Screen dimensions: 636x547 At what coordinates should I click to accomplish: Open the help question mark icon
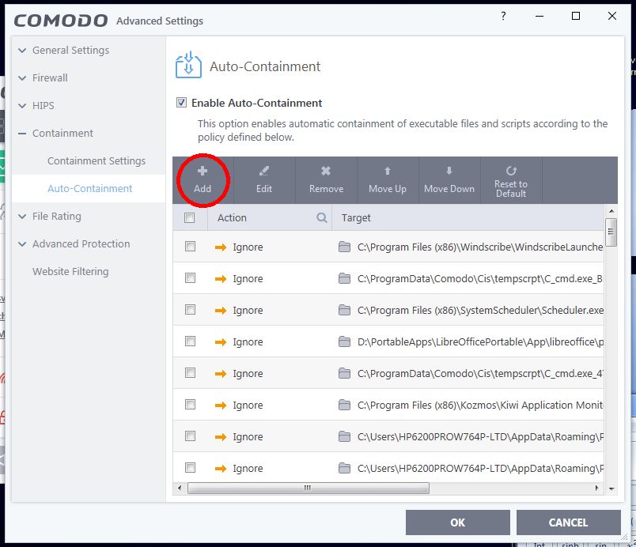pyautogui.click(x=504, y=16)
